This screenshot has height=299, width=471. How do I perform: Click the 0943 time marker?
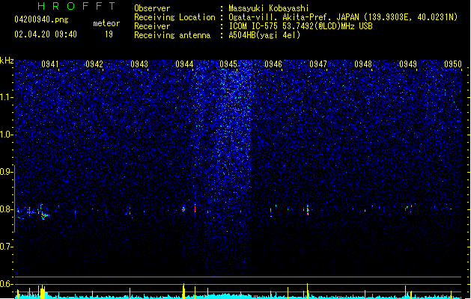[139, 64]
